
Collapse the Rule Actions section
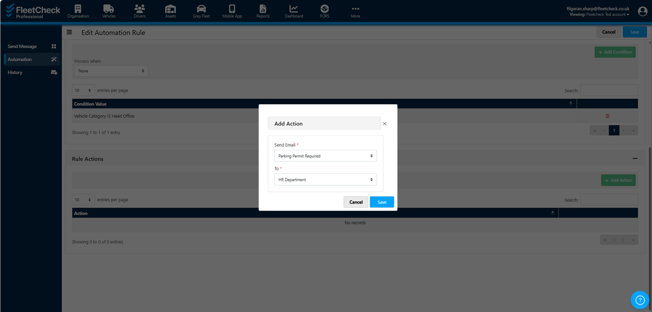(x=635, y=159)
